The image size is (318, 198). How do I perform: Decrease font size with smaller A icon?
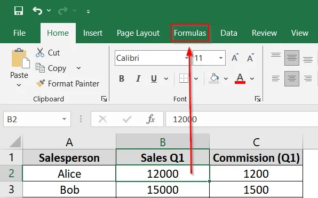(250, 58)
